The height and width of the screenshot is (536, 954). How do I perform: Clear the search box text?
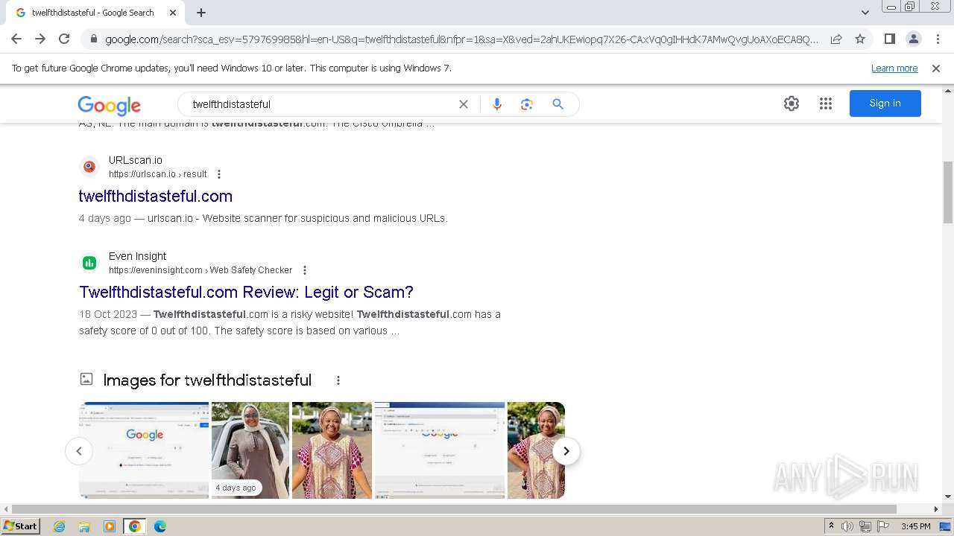pos(464,104)
